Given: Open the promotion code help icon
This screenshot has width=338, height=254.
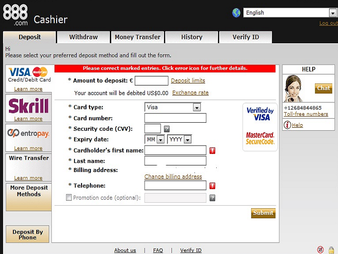Looking at the screenshot, I should [212, 198].
